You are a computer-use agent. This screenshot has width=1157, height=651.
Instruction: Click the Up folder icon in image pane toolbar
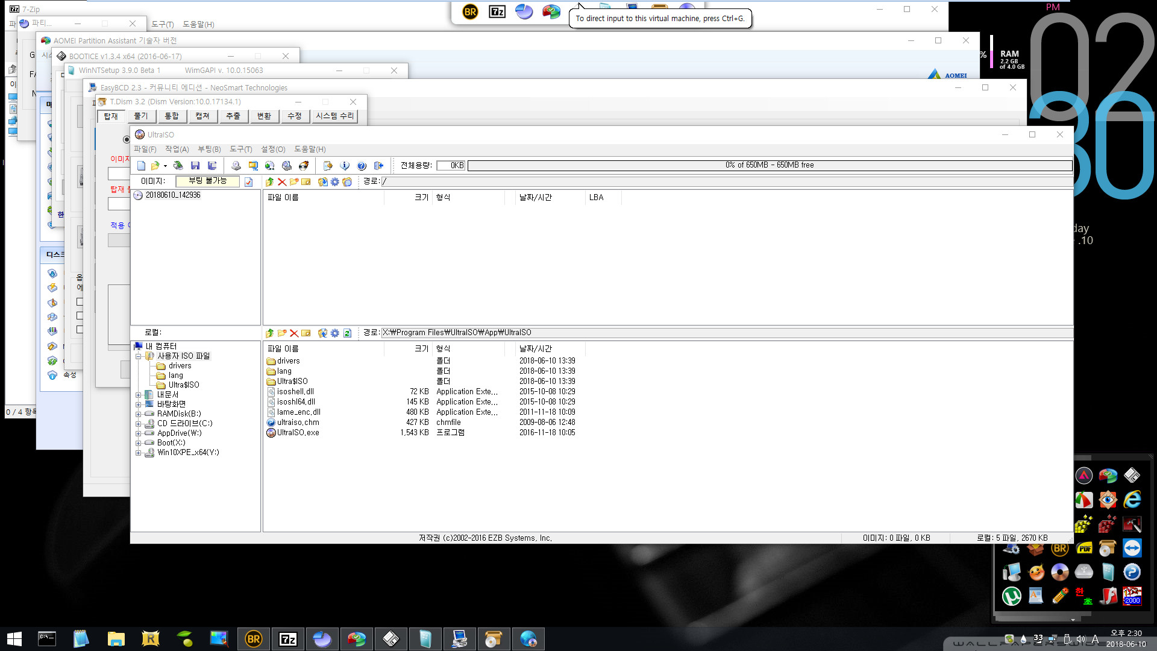tap(269, 181)
